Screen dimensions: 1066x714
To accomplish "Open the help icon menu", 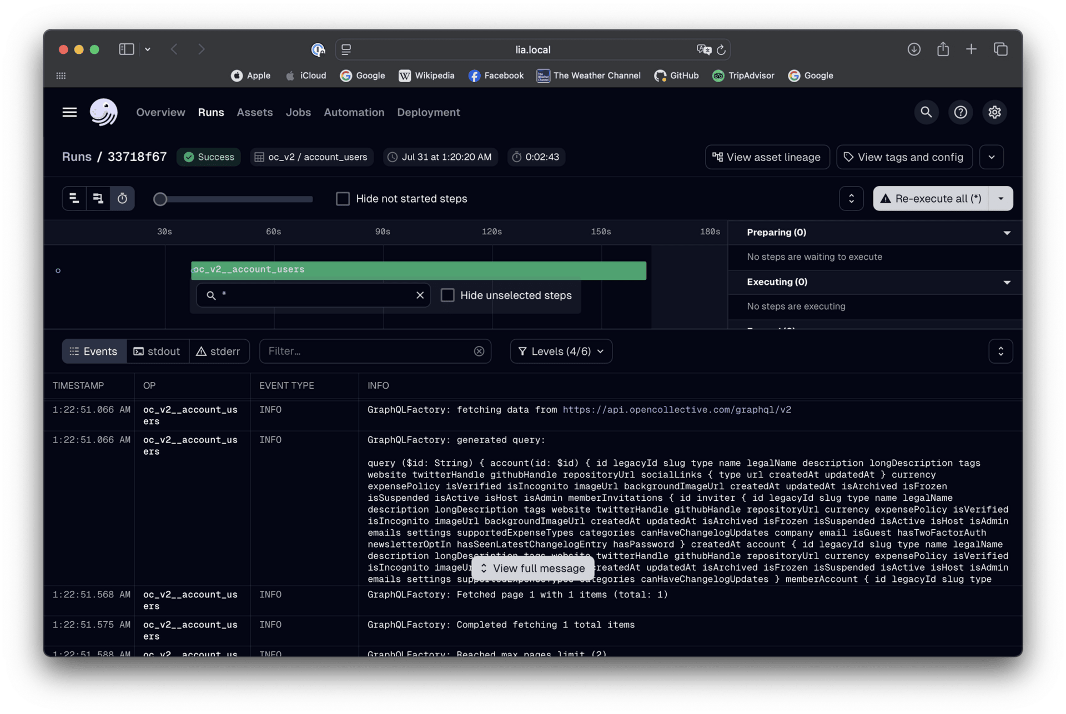I will click(961, 112).
